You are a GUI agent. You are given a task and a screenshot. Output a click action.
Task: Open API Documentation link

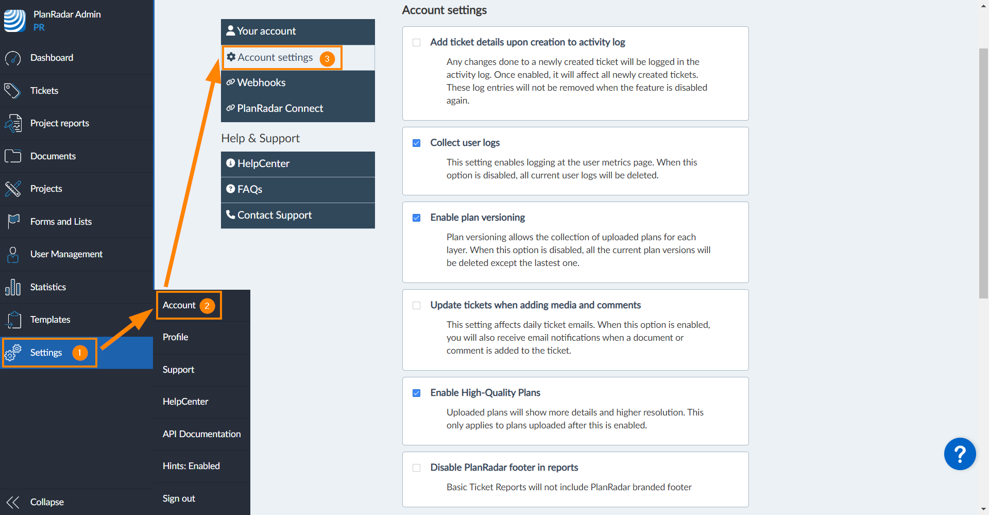tap(202, 434)
